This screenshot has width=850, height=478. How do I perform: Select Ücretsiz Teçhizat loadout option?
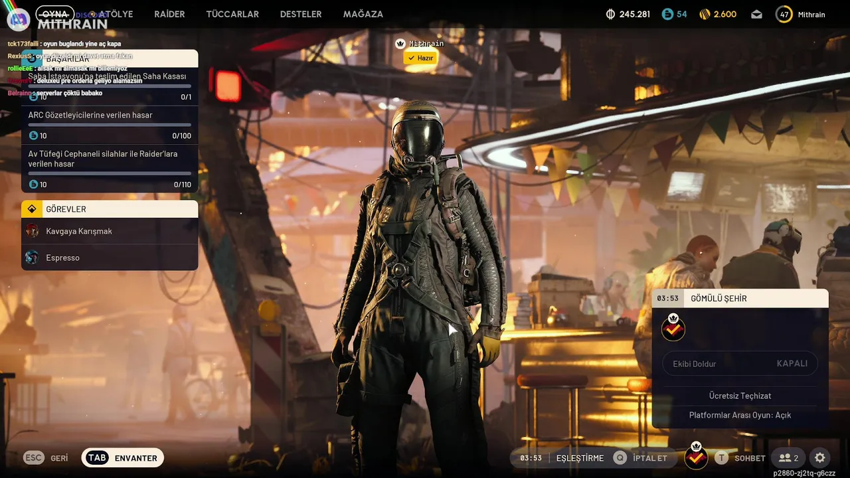coord(740,396)
